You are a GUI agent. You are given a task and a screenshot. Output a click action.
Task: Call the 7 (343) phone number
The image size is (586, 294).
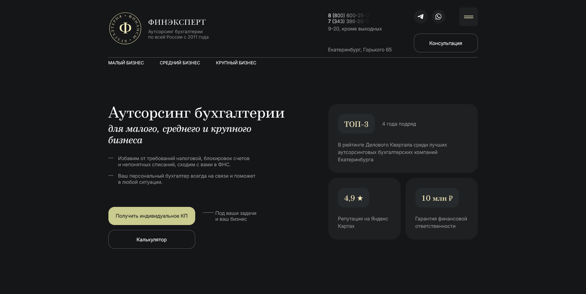[x=348, y=21]
